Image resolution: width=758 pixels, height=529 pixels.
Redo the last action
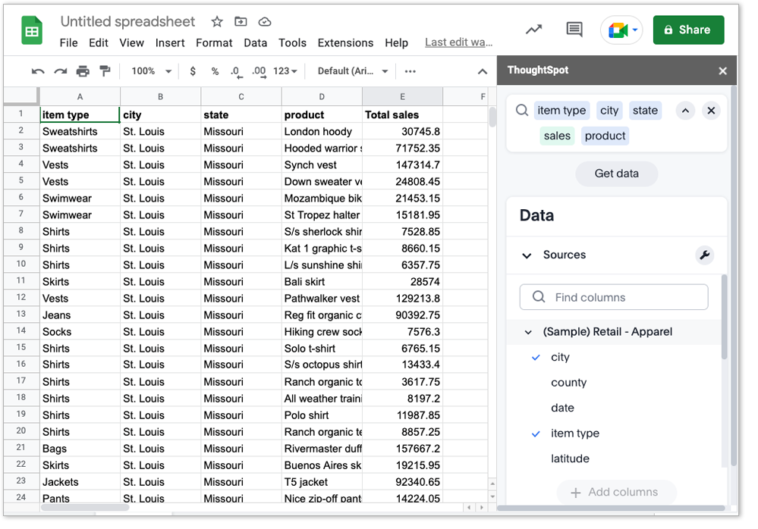pos(59,70)
